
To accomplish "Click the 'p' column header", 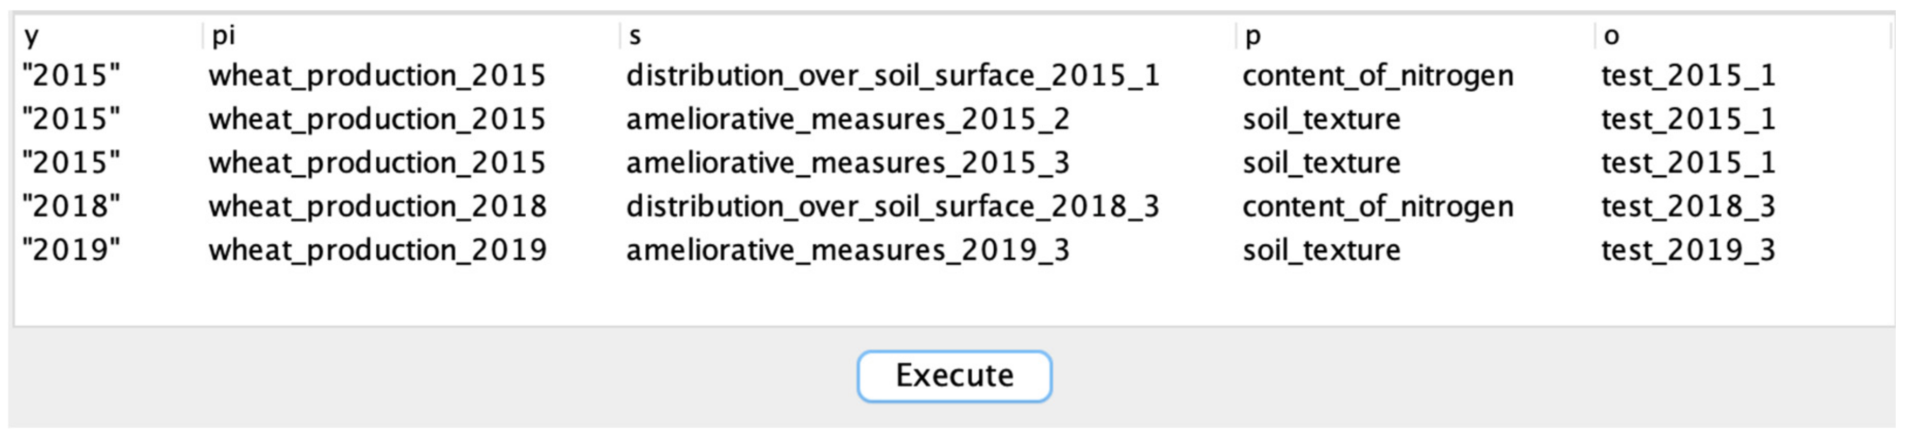I will click(x=1252, y=36).
